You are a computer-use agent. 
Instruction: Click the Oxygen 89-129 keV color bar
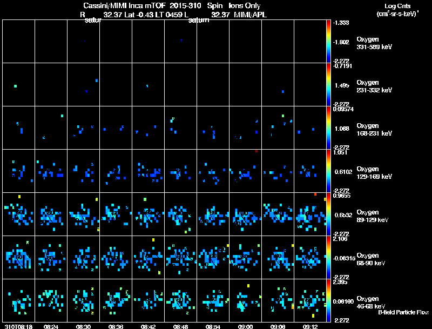tap(328, 214)
